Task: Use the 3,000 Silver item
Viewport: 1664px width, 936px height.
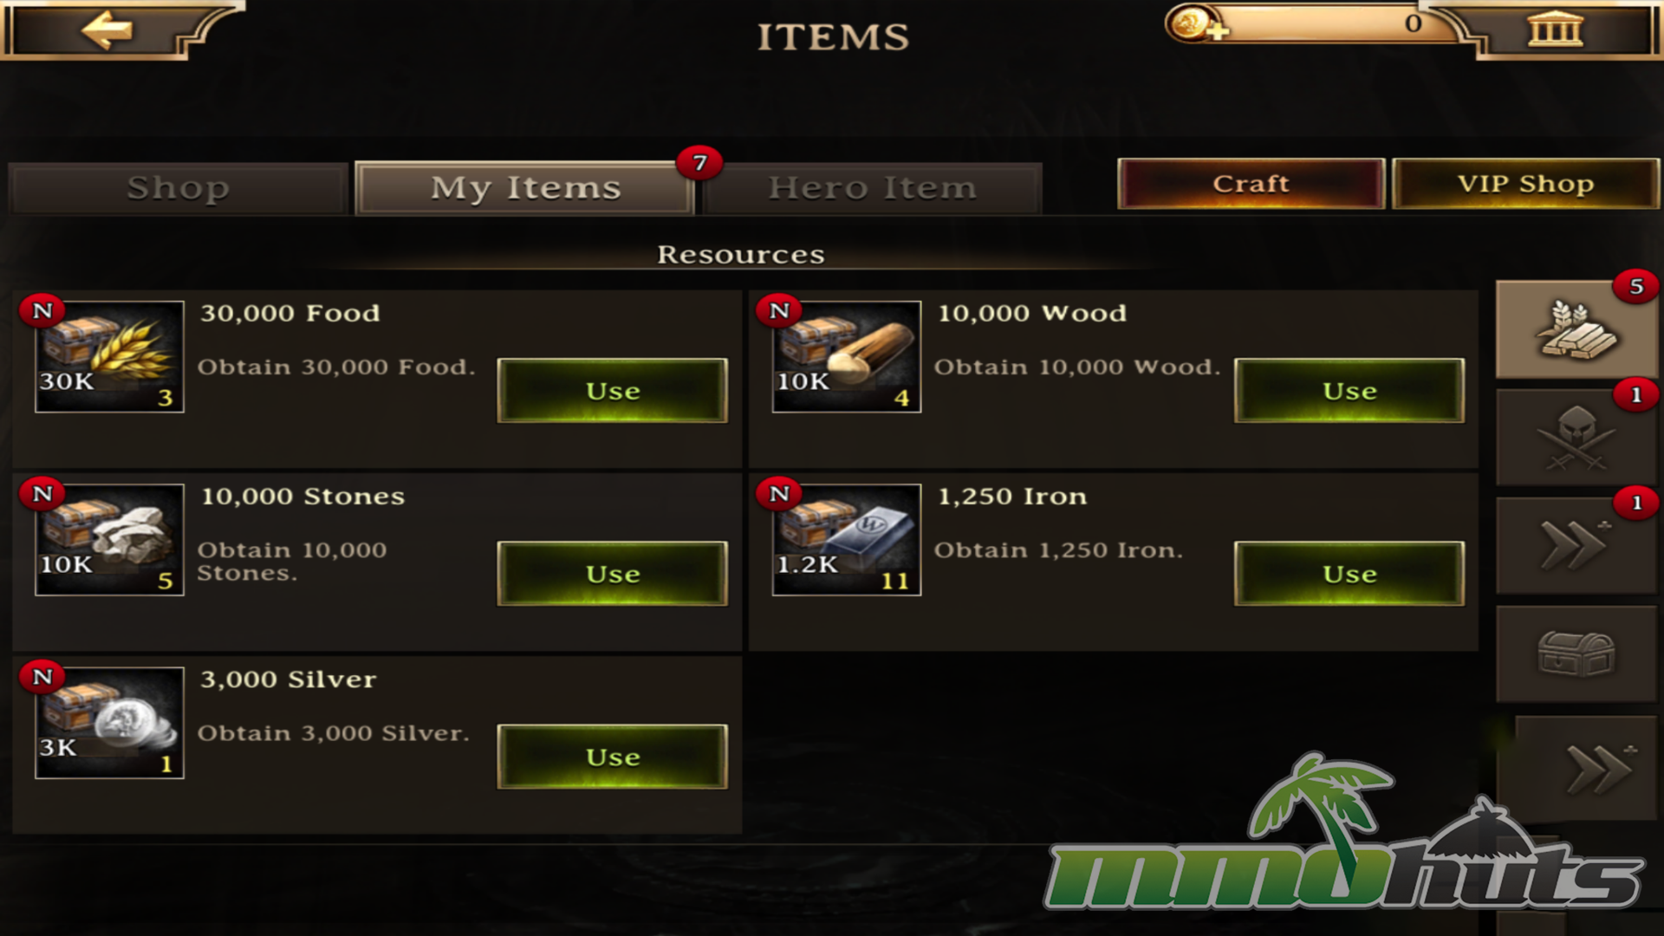Action: [x=613, y=757]
